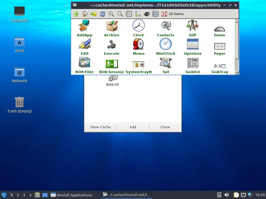
Task: Select the Tasklist application
Action: tap(192, 66)
